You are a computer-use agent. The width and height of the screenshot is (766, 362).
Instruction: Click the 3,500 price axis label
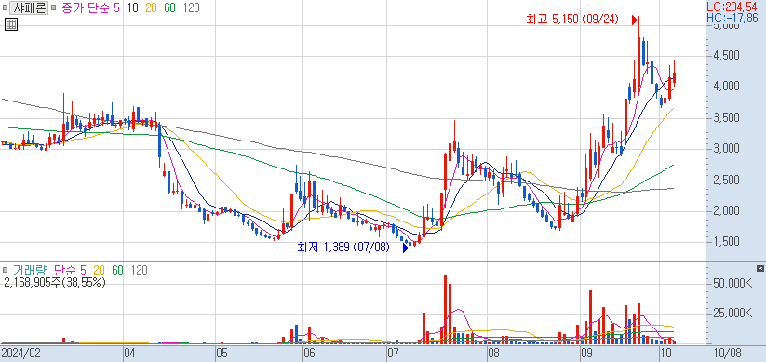(725, 118)
